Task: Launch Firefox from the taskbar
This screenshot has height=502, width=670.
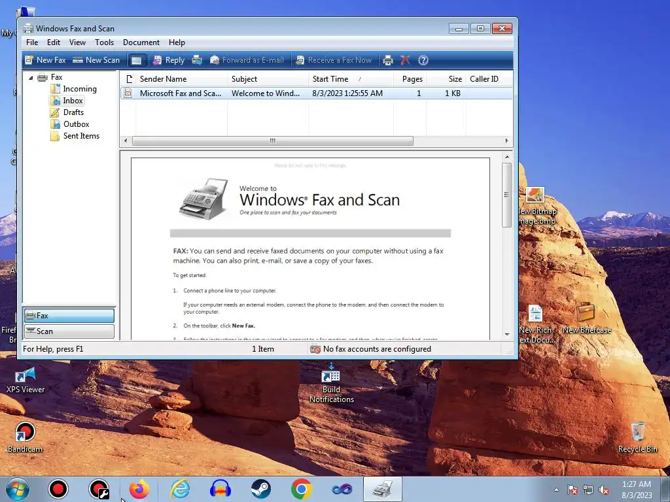Action: pos(139,489)
